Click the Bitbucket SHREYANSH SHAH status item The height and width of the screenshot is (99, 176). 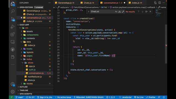89,97
